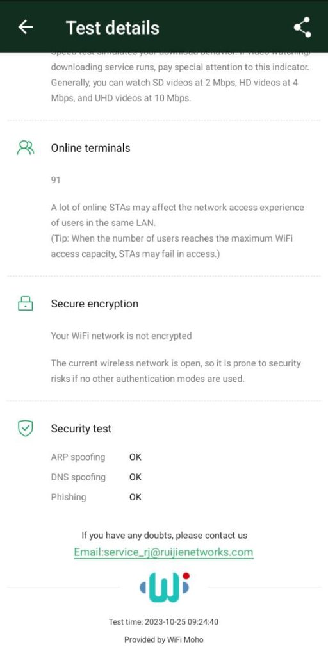
Task: Tap the STAs access capacity tip text
Action: pos(172,247)
